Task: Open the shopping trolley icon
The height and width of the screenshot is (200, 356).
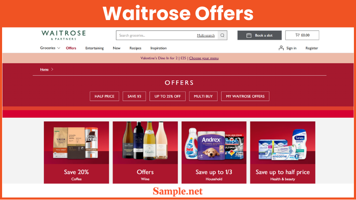Action: pyautogui.click(x=298, y=35)
